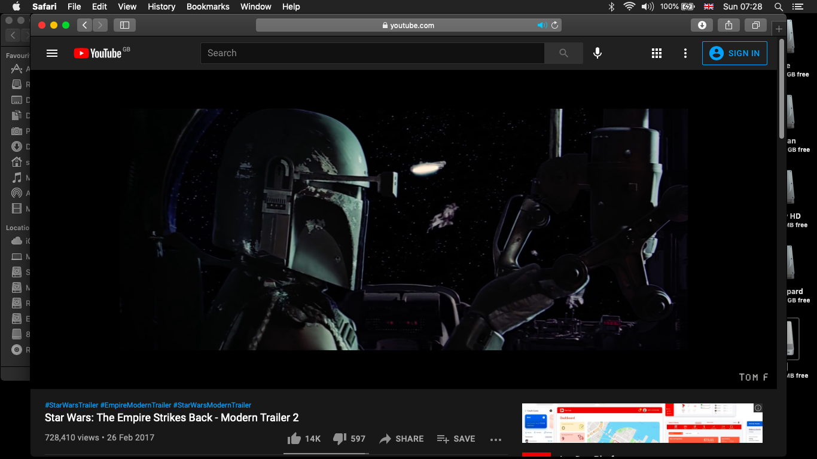The width and height of the screenshot is (817, 459).
Task: Open the YouTube guide hamburger menu
Action: pyautogui.click(x=52, y=53)
